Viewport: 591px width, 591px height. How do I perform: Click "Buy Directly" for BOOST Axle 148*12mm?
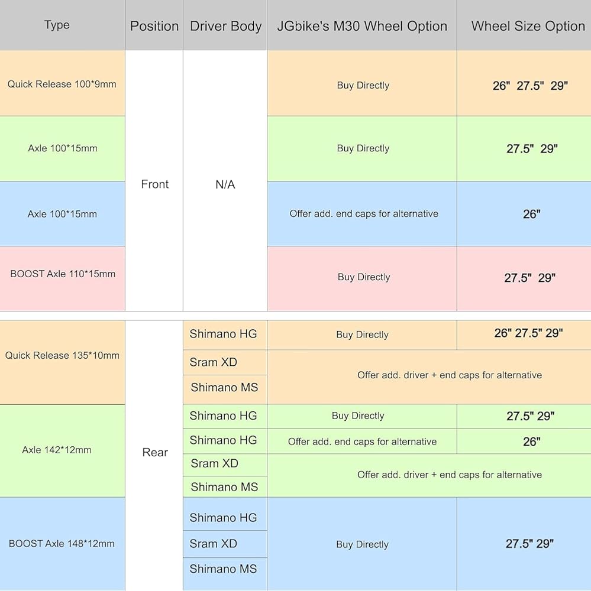pos(362,544)
